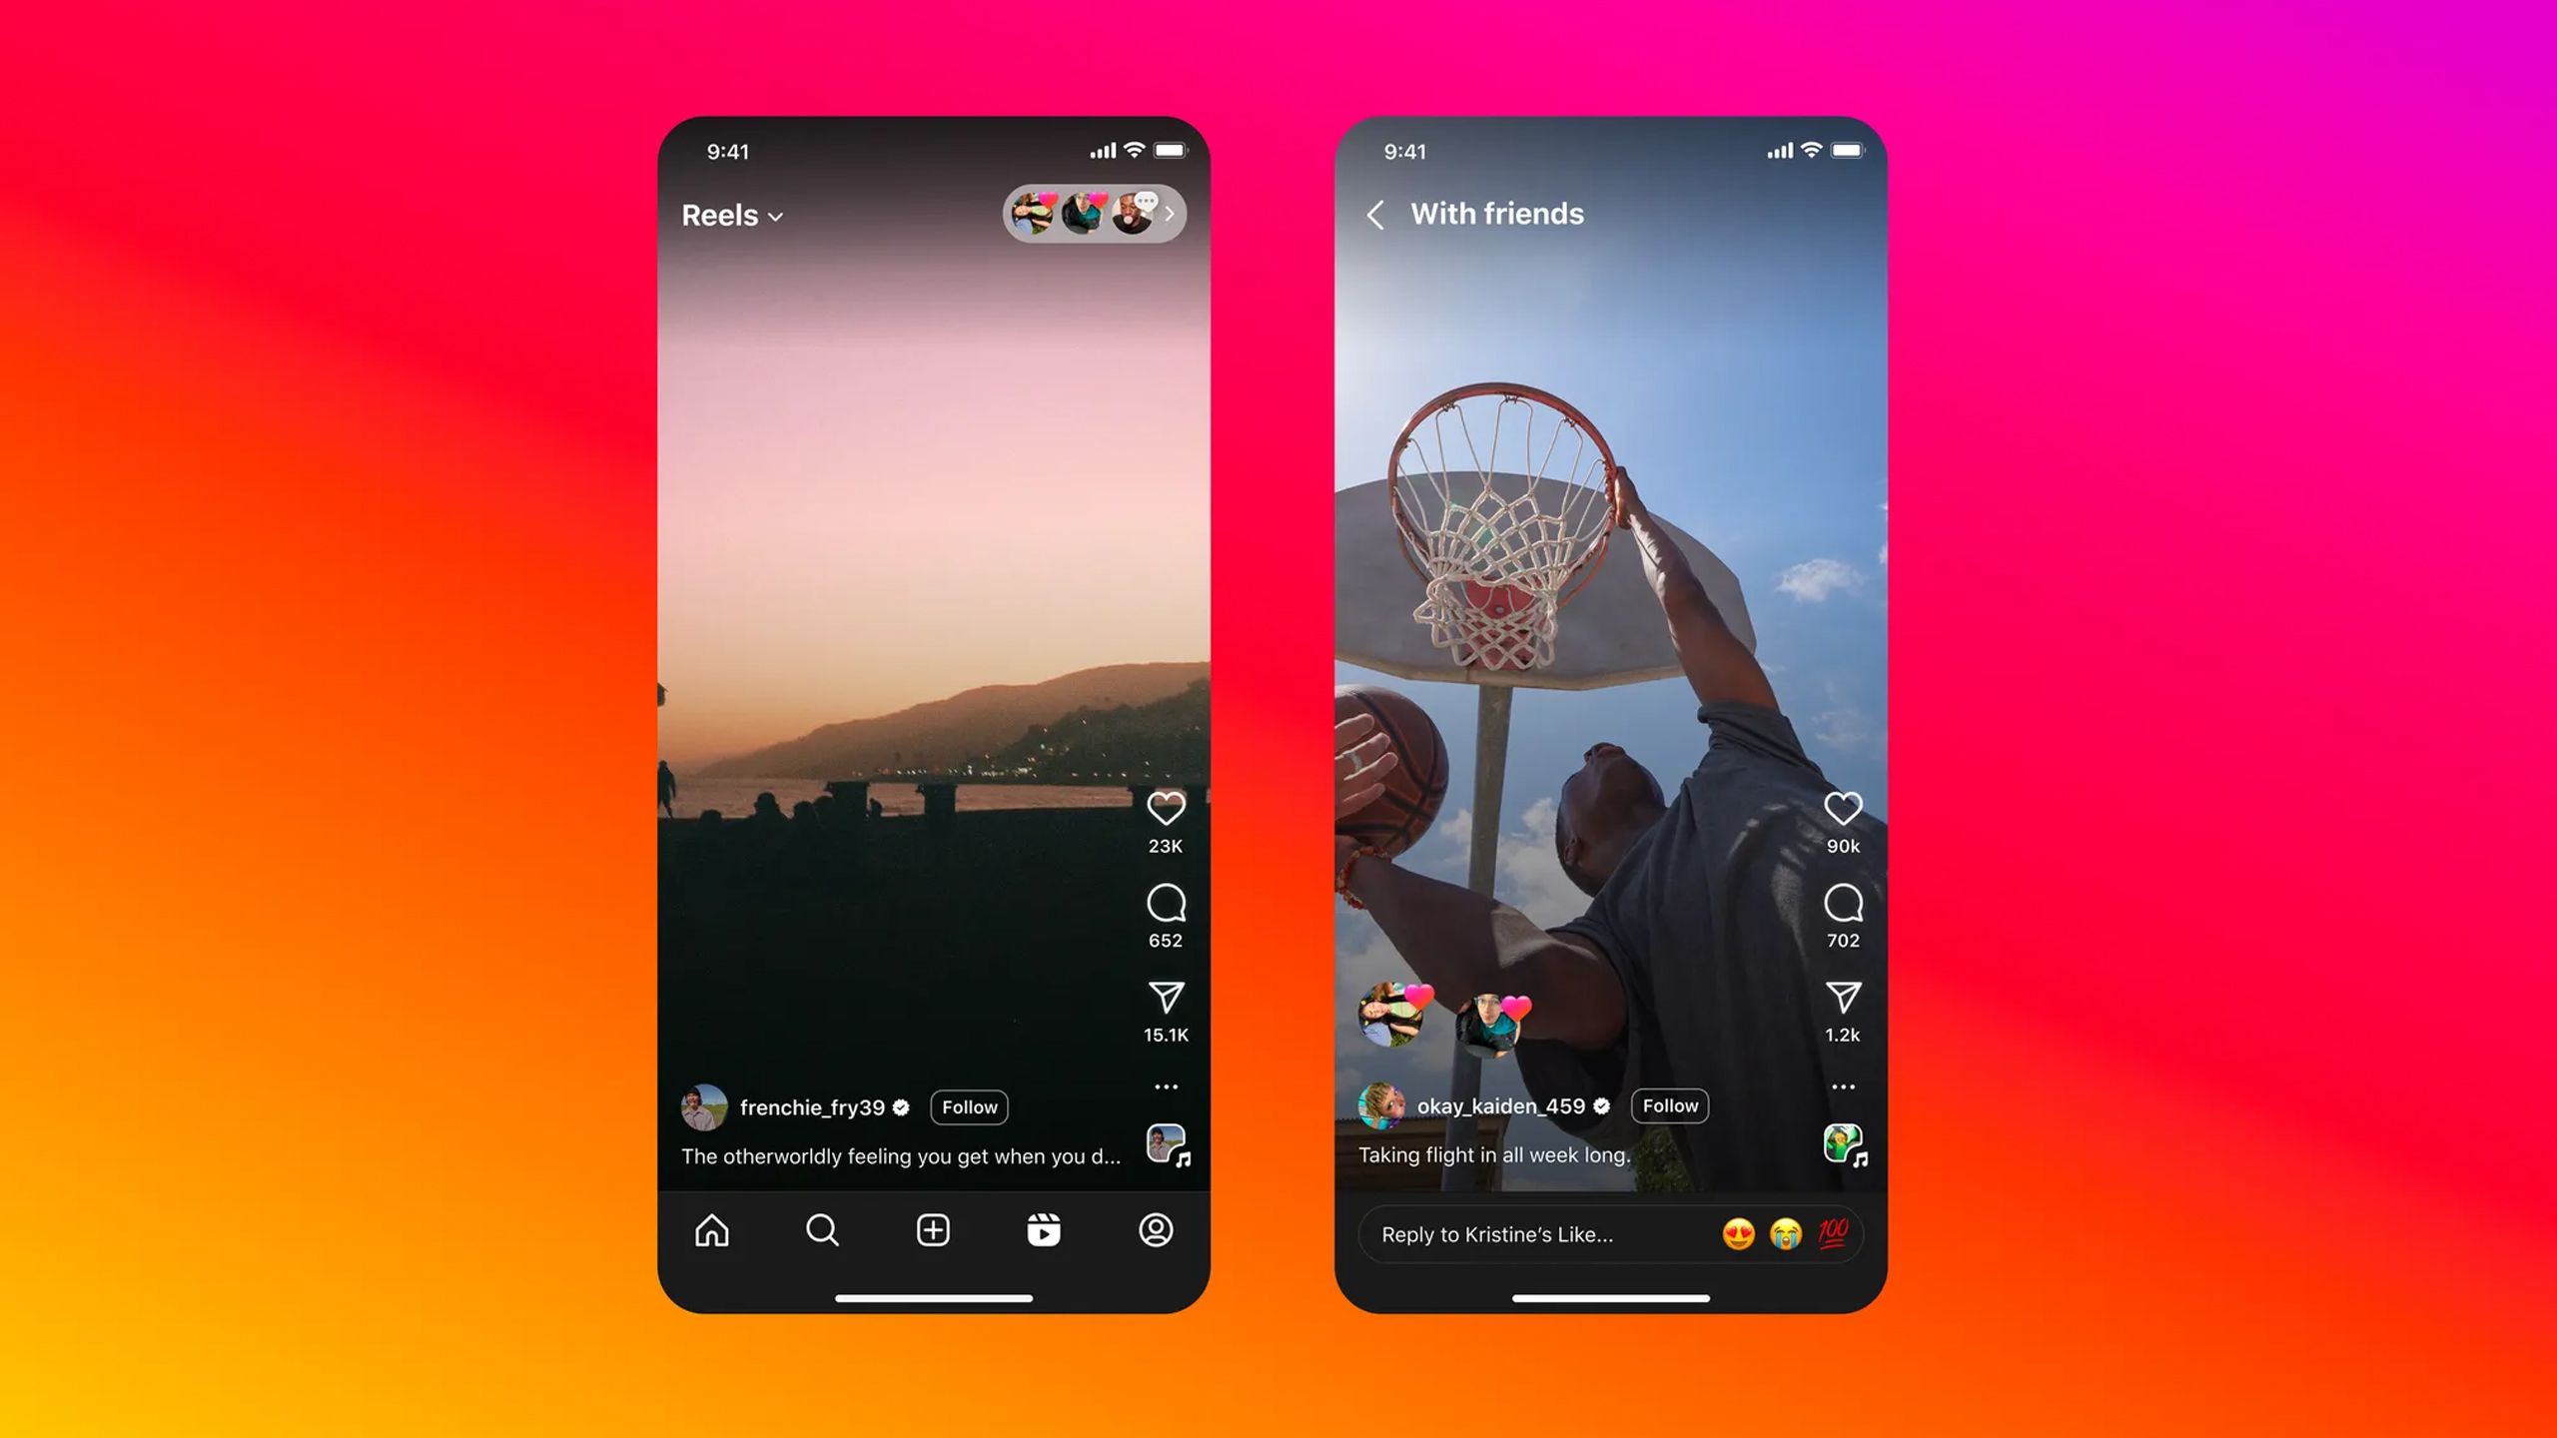Tap the Reels/video tab in navigation bar

1042,1231
